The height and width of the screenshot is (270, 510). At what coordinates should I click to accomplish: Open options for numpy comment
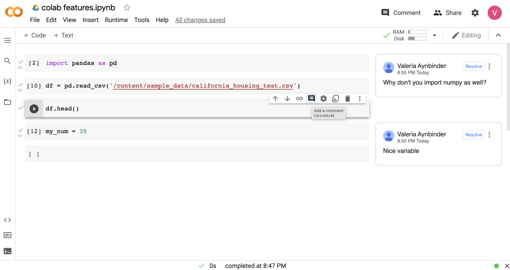489,66
